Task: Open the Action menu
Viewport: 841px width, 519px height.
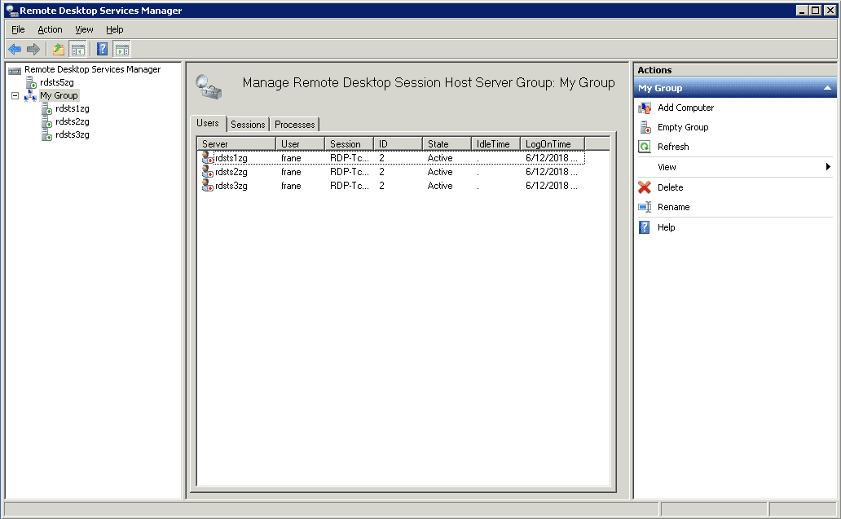Action: tap(50, 29)
